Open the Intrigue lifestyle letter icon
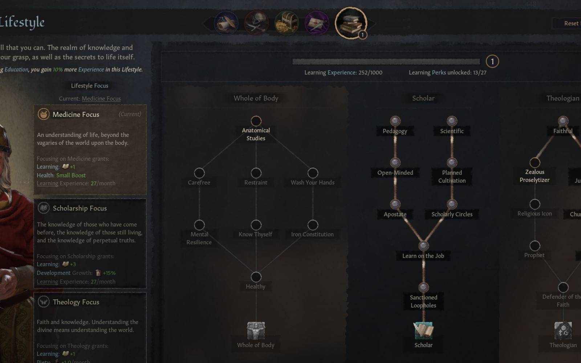The image size is (581, 363). [x=317, y=23]
